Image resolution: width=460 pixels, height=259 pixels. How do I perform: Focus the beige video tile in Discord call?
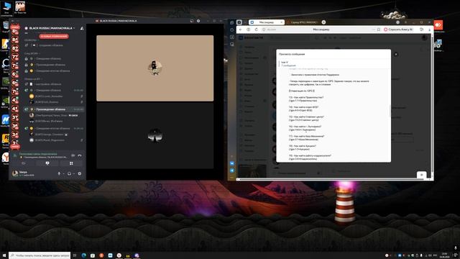155,68
